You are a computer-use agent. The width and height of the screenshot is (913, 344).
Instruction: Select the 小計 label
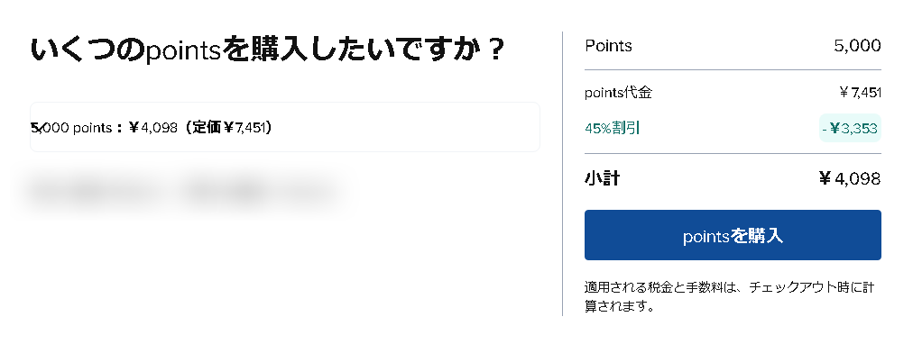[602, 178]
